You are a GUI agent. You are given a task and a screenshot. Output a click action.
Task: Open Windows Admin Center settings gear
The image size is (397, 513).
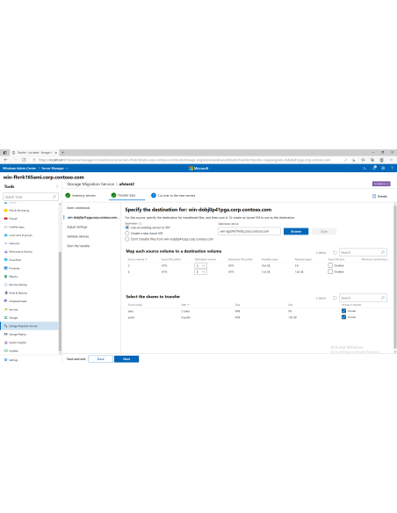click(x=383, y=168)
